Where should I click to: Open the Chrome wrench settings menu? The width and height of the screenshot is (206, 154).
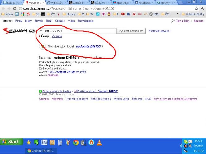click(203, 9)
